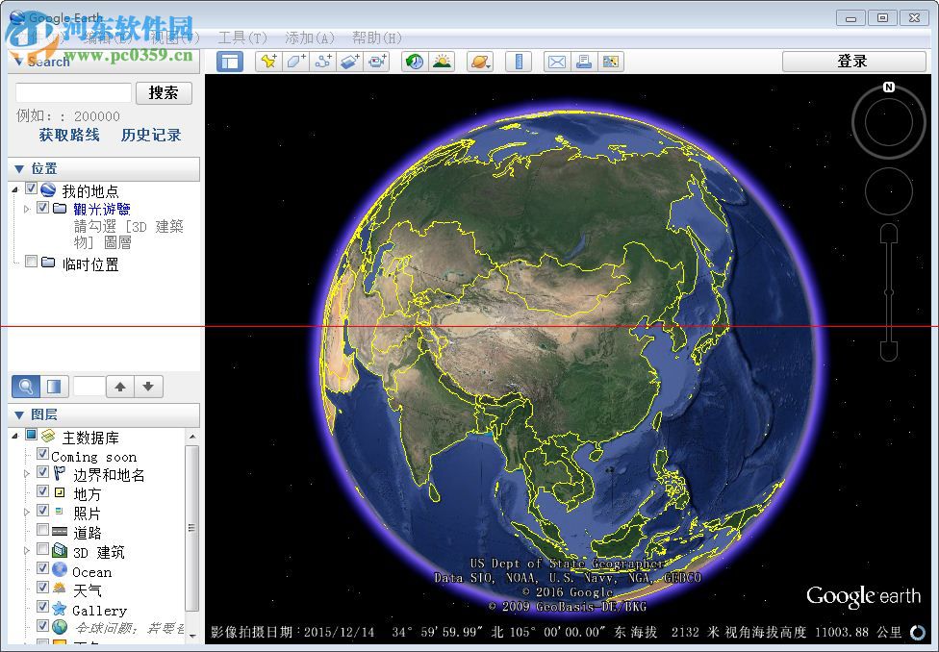Select the Add Placemark tool
This screenshot has height=652, width=939.
tap(267, 61)
